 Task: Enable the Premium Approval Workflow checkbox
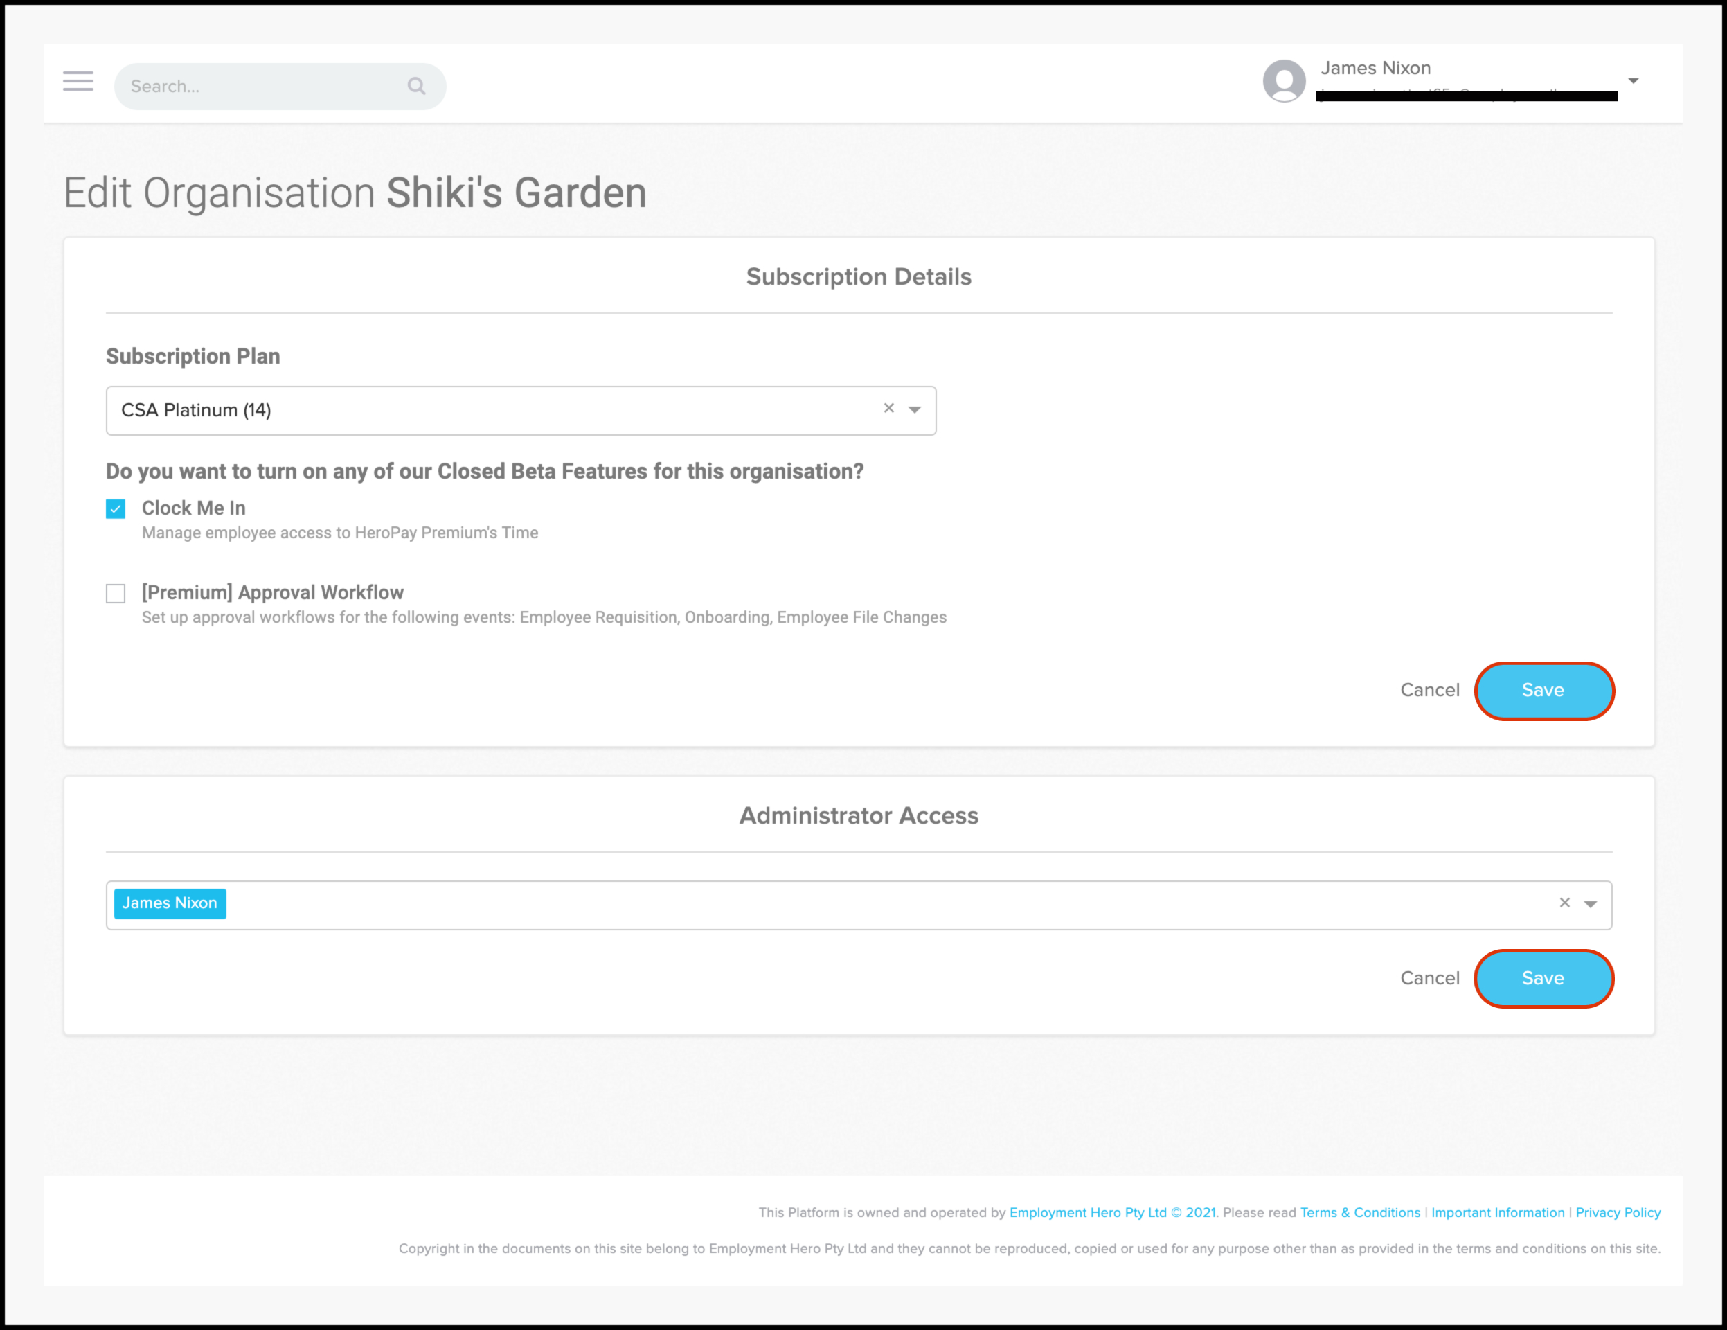click(x=116, y=594)
